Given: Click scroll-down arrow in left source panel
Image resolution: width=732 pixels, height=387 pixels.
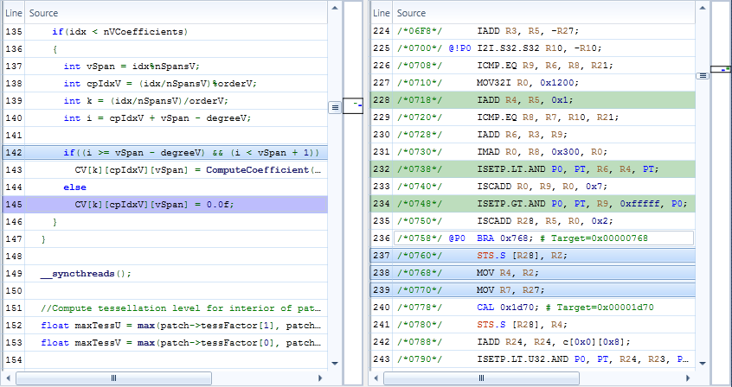Looking at the screenshot, I should tap(335, 365).
